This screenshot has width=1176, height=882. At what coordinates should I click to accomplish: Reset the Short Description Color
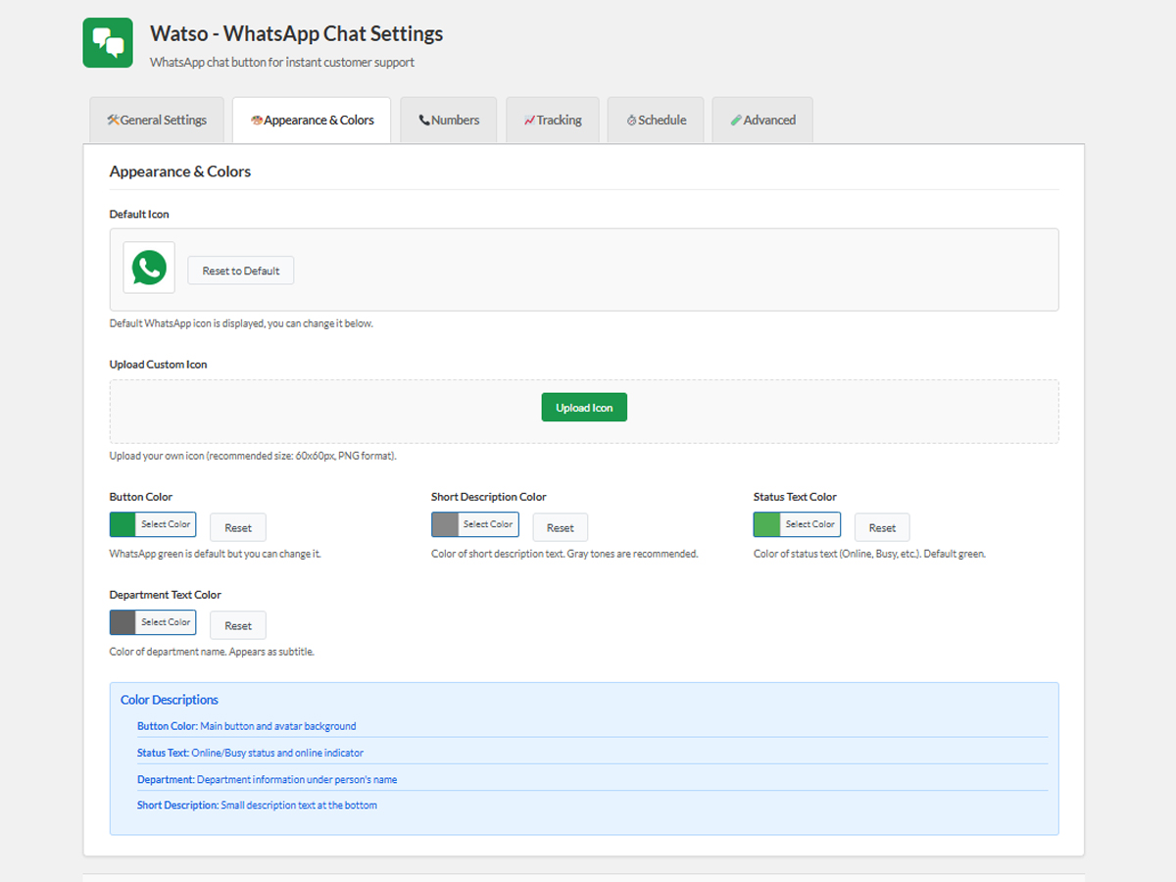pyautogui.click(x=561, y=527)
